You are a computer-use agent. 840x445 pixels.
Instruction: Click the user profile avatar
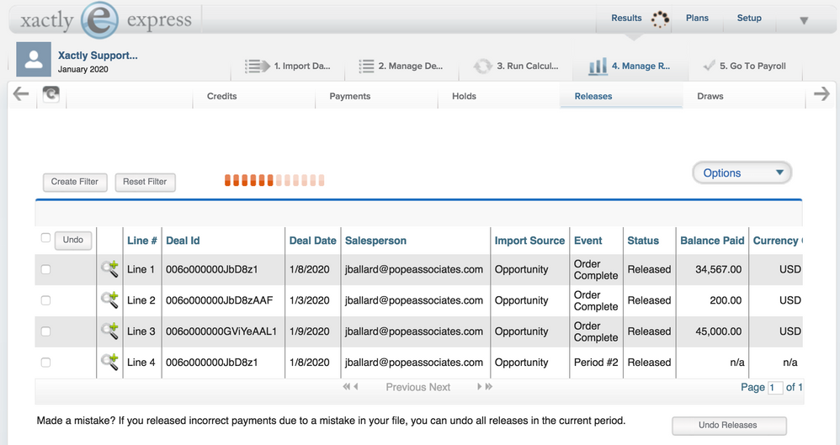pos(34,59)
